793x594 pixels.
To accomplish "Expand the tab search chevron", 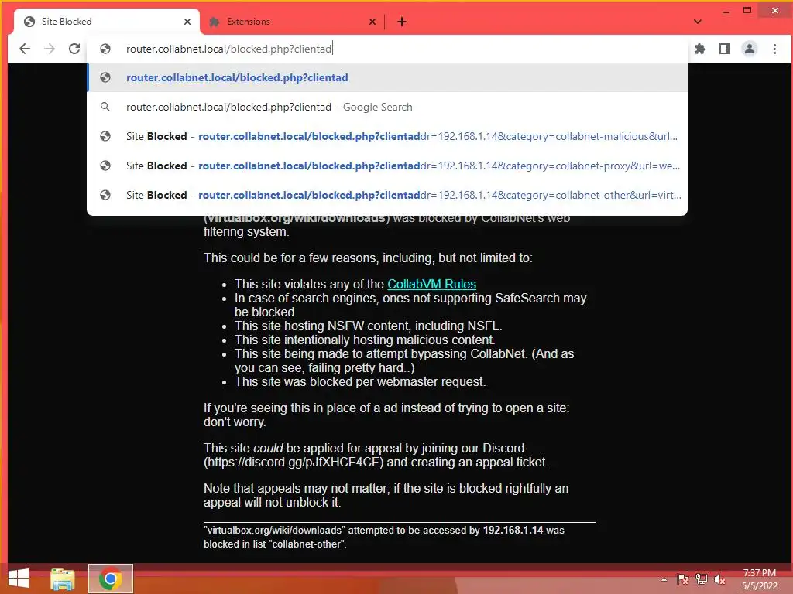I will (698, 22).
